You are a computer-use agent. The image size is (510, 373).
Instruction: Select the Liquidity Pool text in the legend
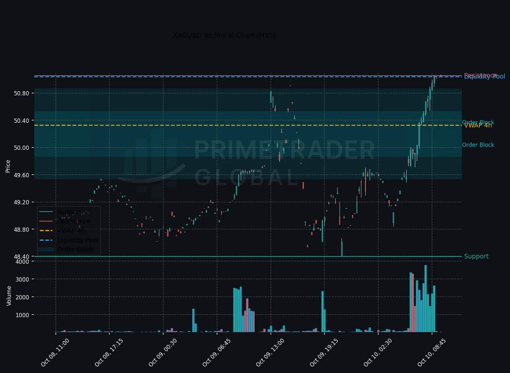(78, 240)
